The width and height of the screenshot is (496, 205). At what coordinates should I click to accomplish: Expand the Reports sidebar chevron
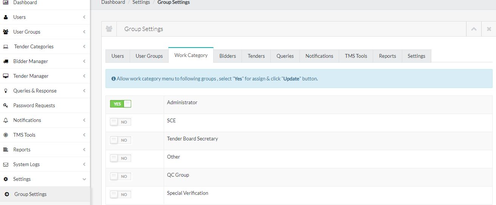[x=84, y=150]
